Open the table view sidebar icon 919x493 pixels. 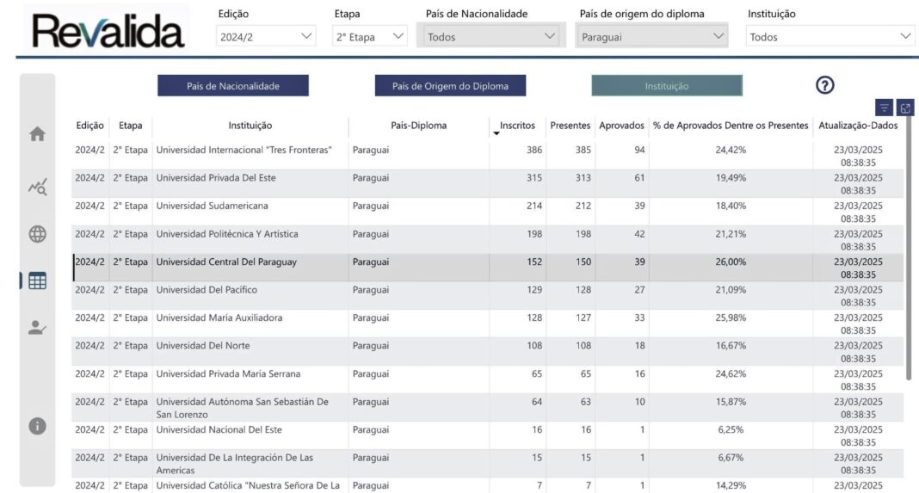pos(37,280)
